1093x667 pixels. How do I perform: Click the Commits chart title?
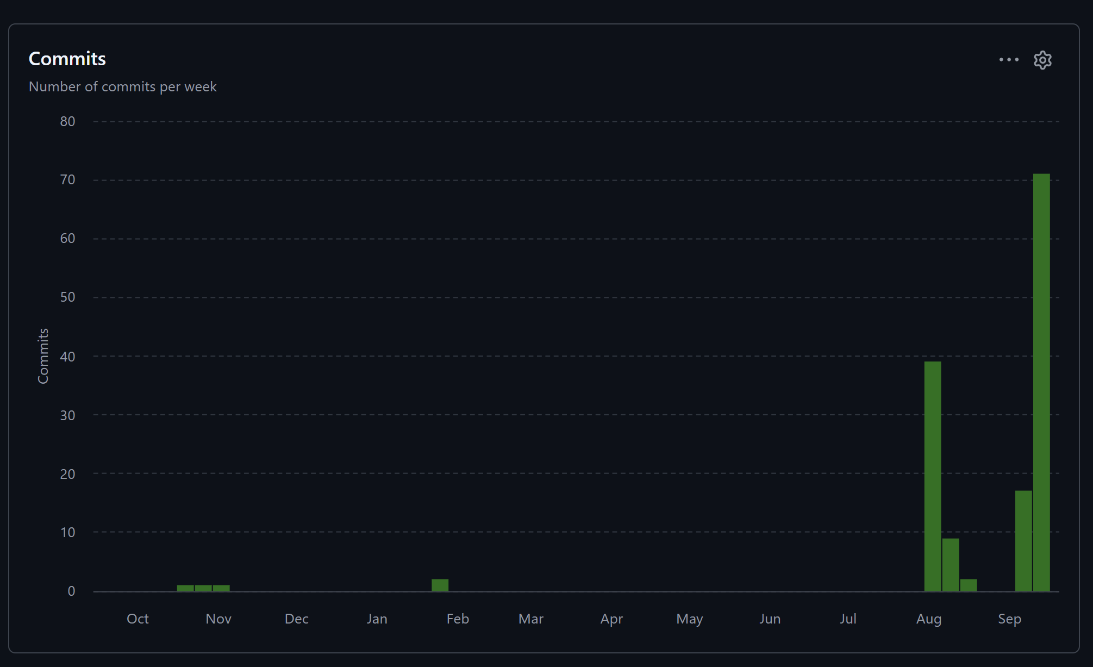[x=67, y=59]
